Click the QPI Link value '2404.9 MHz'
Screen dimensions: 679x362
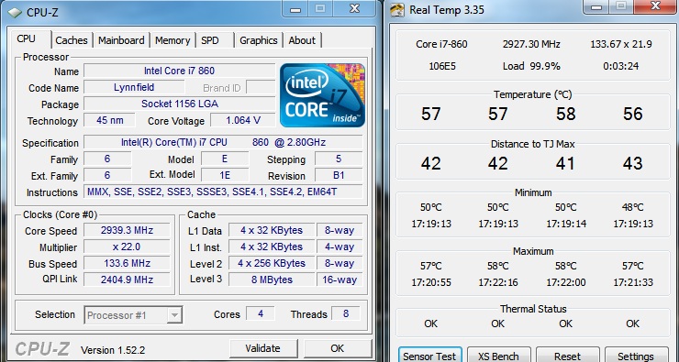click(x=127, y=280)
